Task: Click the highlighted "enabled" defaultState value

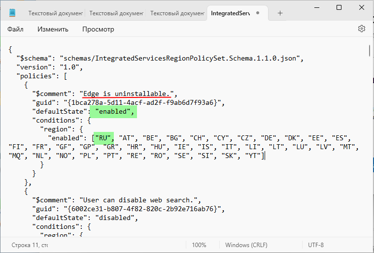Action: point(113,112)
